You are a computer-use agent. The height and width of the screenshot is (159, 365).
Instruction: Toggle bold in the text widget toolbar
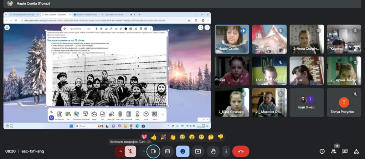[x=97, y=29]
